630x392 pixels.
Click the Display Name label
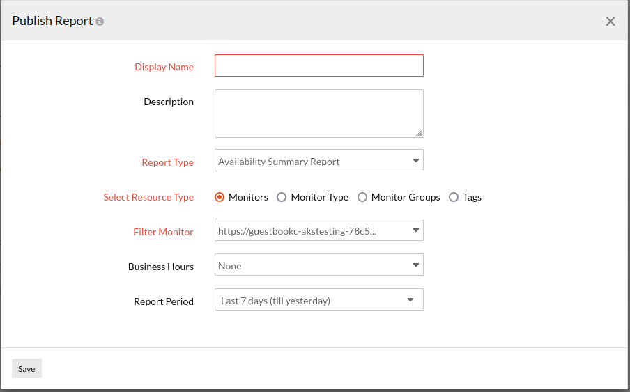pyautogui.click(x=164, y=67)
